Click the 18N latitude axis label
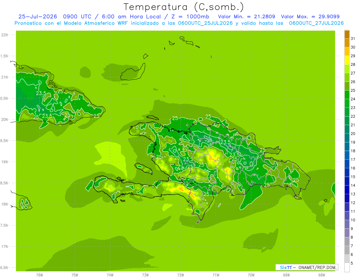The image size is (361, 279). pos(5,204)
